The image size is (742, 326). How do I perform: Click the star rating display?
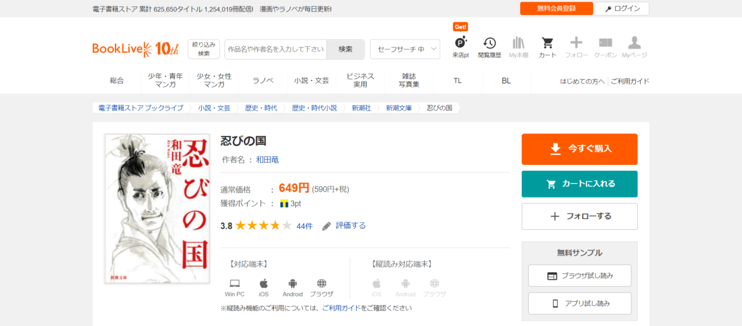(x=263, y=226)
